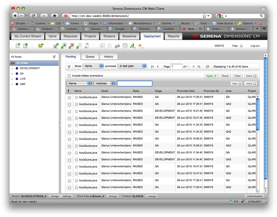Screen dimensions: 277x217
Task: Open the Show Items dropdown
Action: point(93,66)
